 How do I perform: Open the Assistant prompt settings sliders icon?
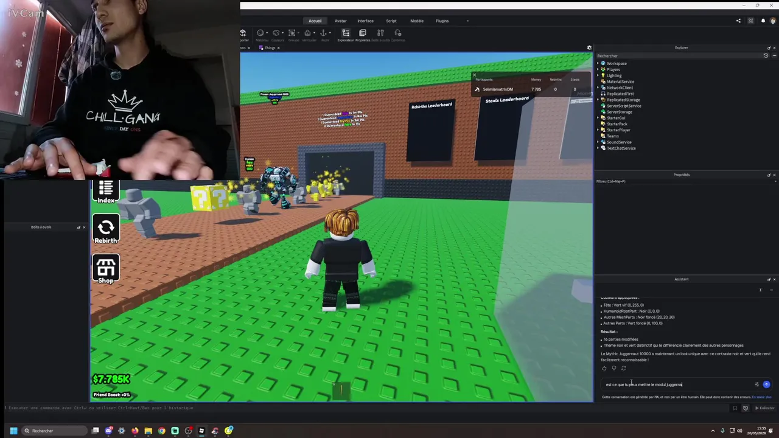coord(756,384)
